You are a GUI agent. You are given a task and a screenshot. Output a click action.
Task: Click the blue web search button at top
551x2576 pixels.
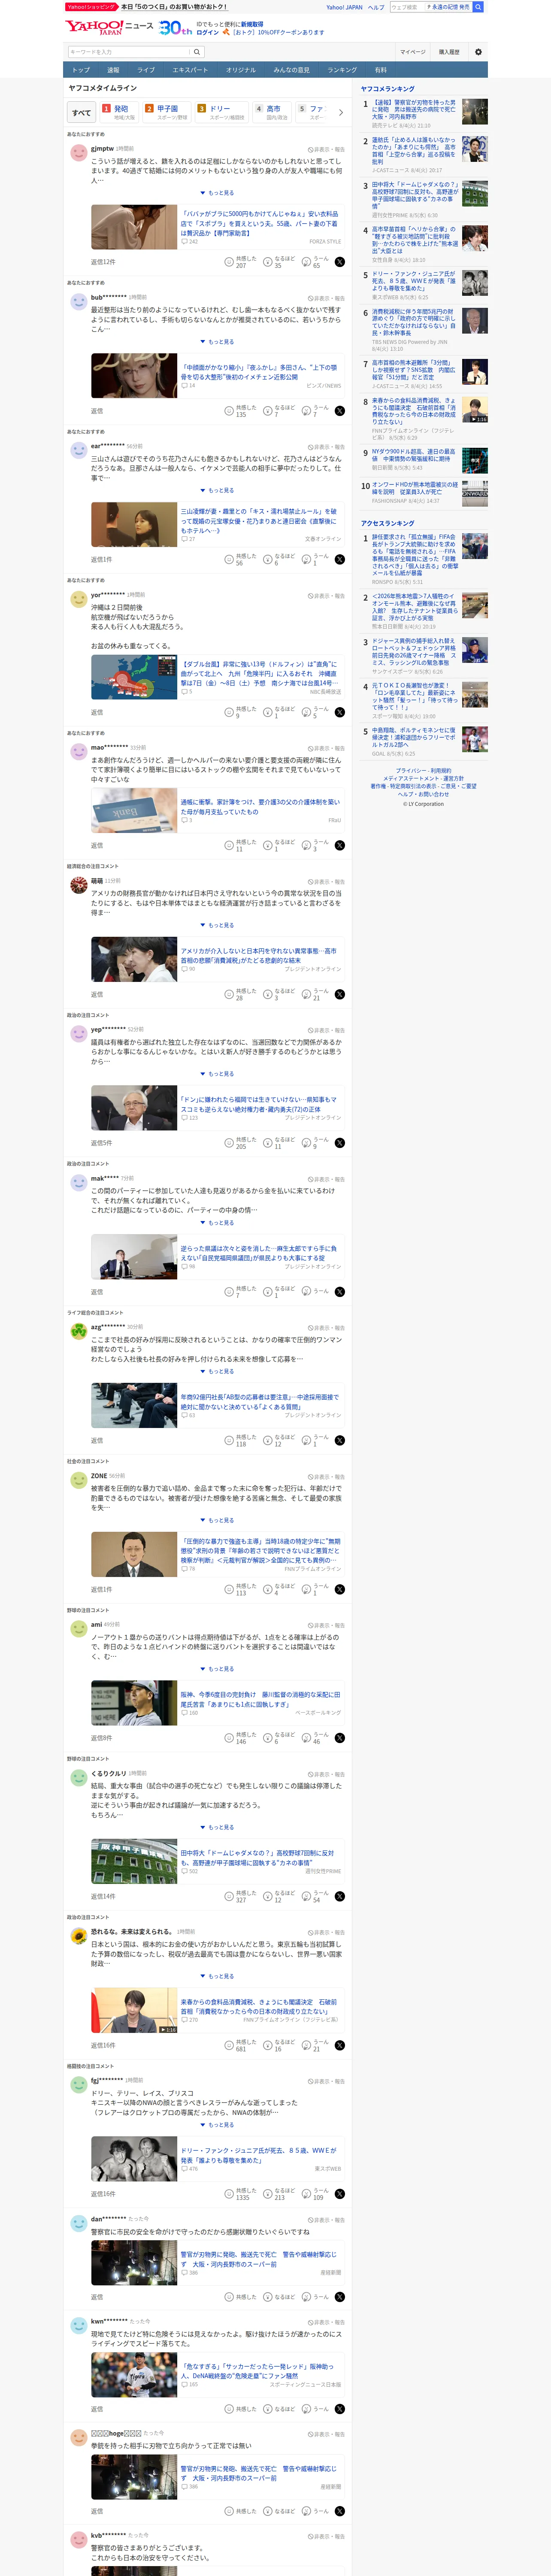(478, 7)
